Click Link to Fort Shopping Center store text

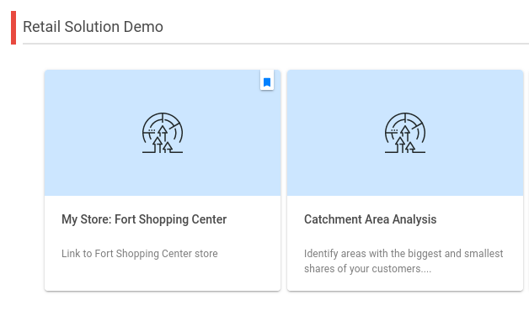(x=140, y=254)
